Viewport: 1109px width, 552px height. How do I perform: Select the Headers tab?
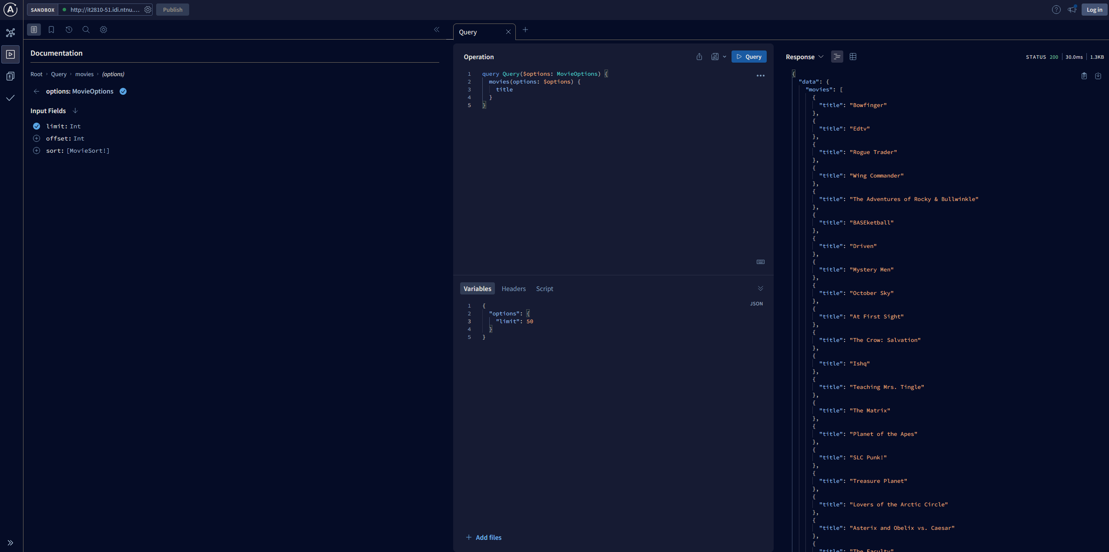point(513,288)
